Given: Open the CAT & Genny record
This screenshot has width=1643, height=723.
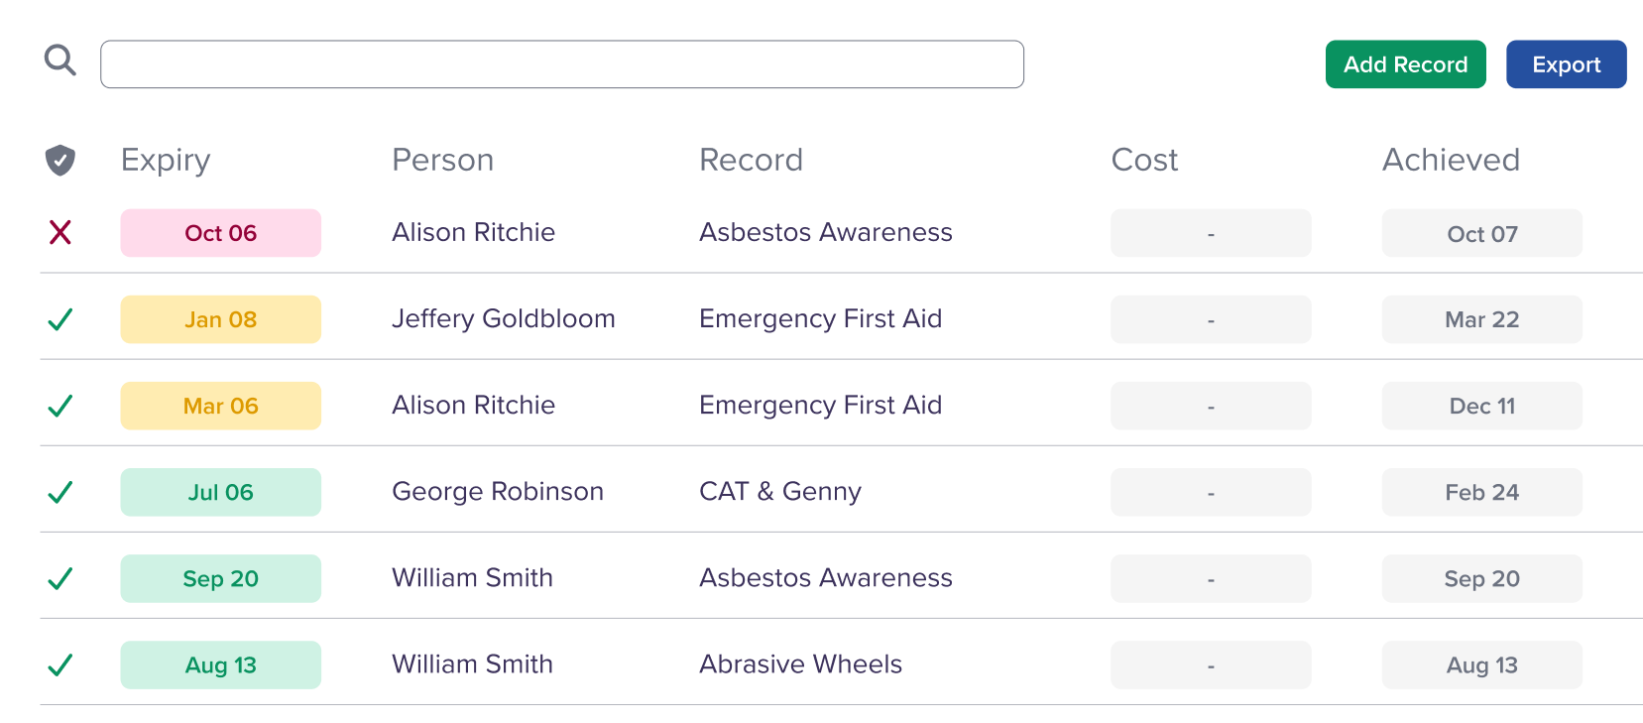Looking at the screenshot, I should 779,491.
